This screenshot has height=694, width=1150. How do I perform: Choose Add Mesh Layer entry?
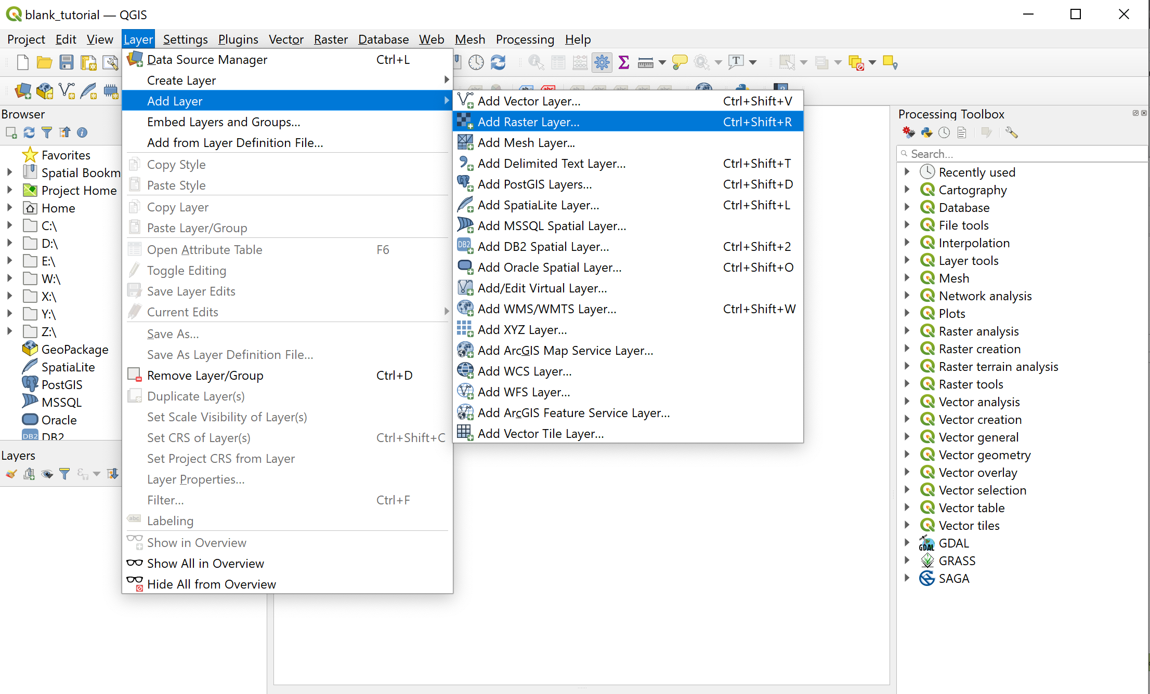coord(628,142)
